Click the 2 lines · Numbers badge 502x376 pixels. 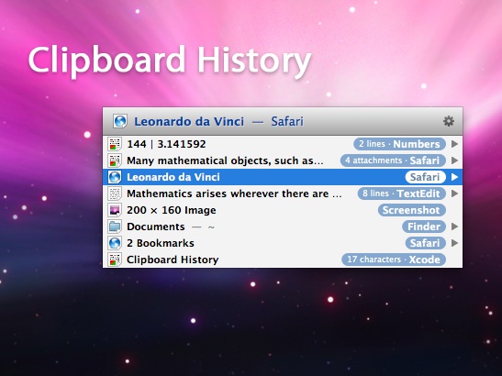[399, 144]
